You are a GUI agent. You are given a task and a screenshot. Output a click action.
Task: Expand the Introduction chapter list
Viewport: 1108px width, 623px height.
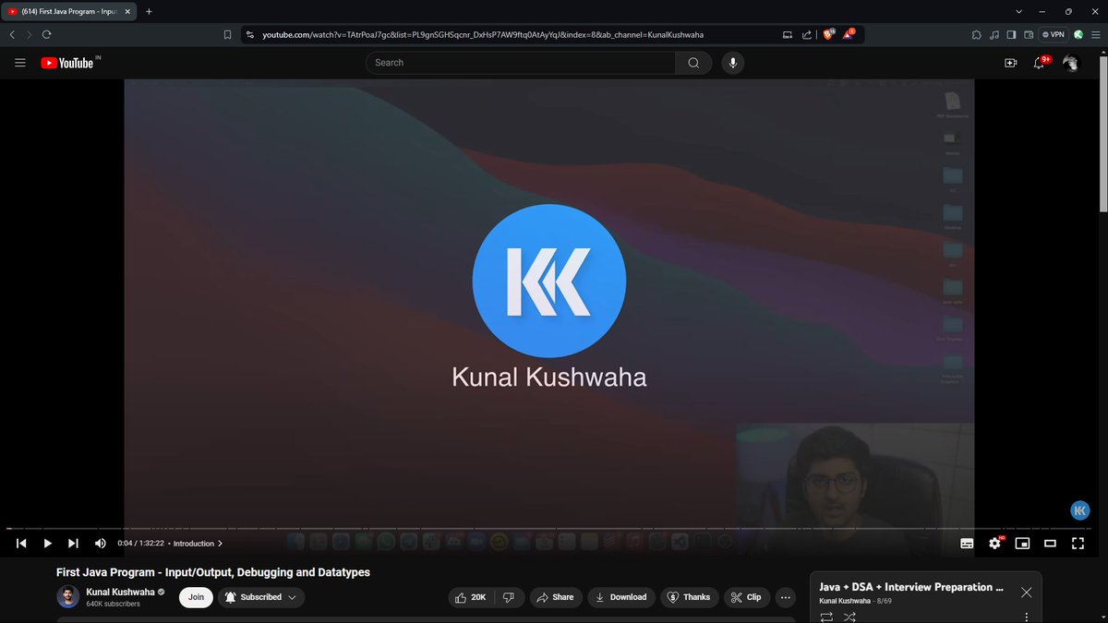tap(198, 544)
